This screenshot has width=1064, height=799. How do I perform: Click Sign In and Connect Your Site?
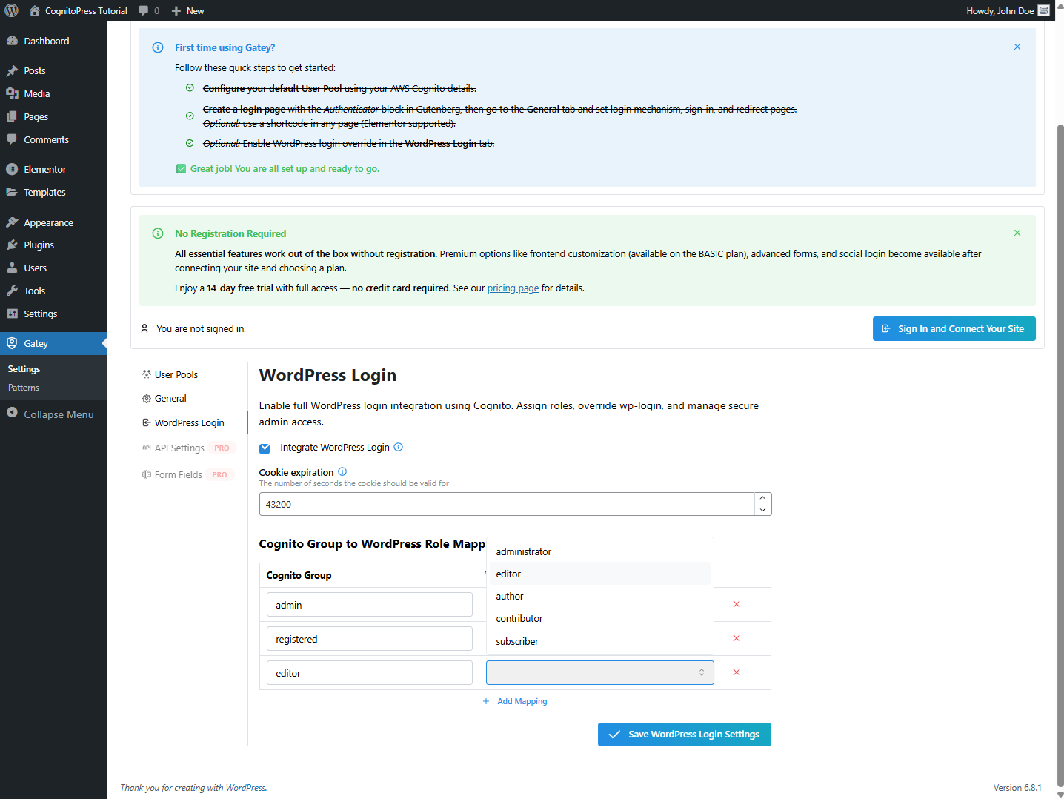[x=954, y=329]
